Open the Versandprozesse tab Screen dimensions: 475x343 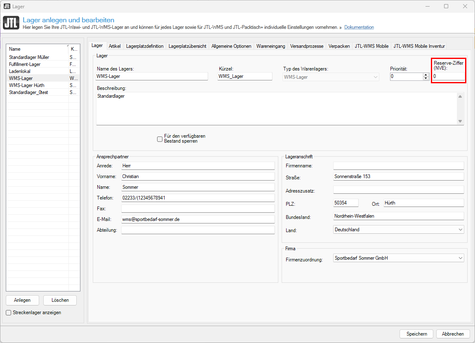click(x=307, y=46)
